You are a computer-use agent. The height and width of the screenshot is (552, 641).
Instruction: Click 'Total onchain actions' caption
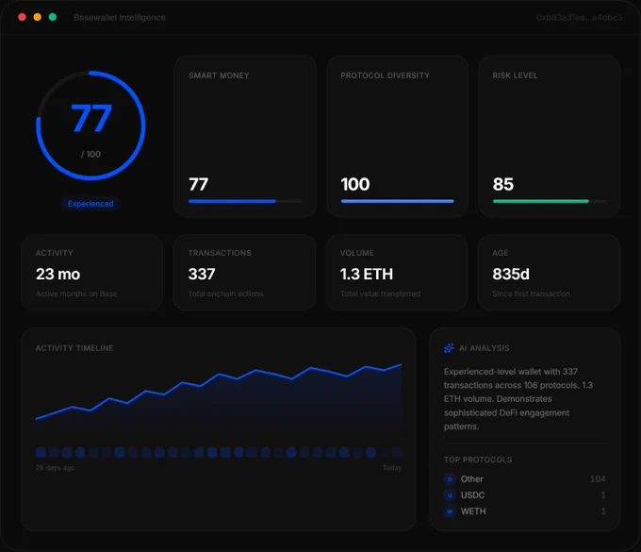225,293
